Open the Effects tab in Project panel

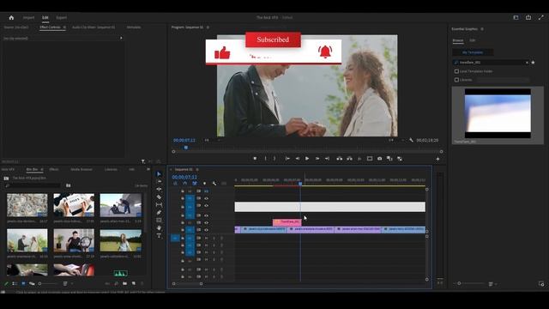coord(54,170)
